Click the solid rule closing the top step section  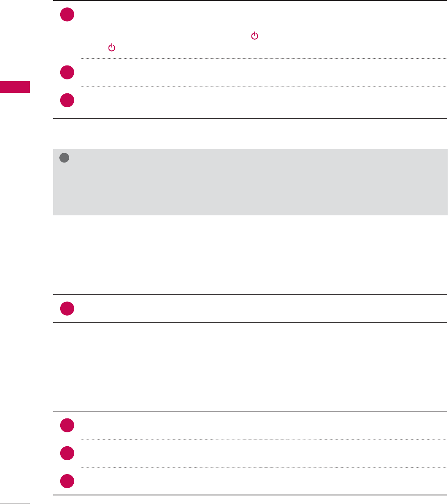[250, 119]
